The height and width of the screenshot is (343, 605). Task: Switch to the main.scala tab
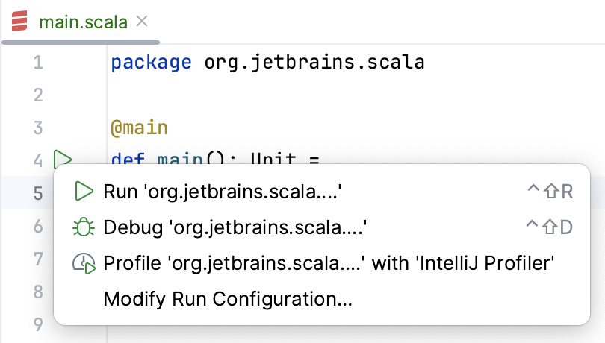tap(82, 21)
